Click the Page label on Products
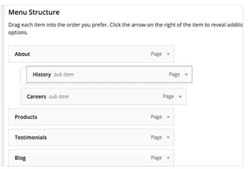The height and width of the screenshot is (169, 251). click(156, 117)
